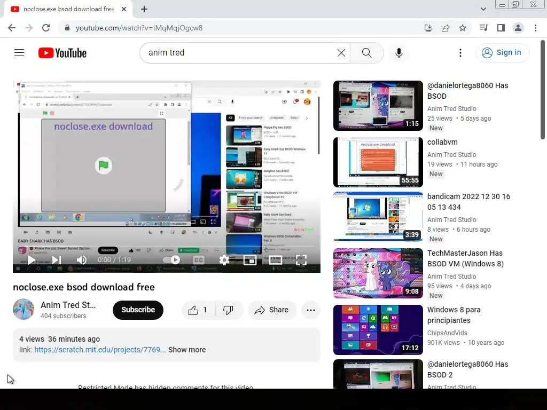The width and height of the screenshot is (547, 410).
Task: Click channel name Anim Tred St...
Action: coord(68,305)
